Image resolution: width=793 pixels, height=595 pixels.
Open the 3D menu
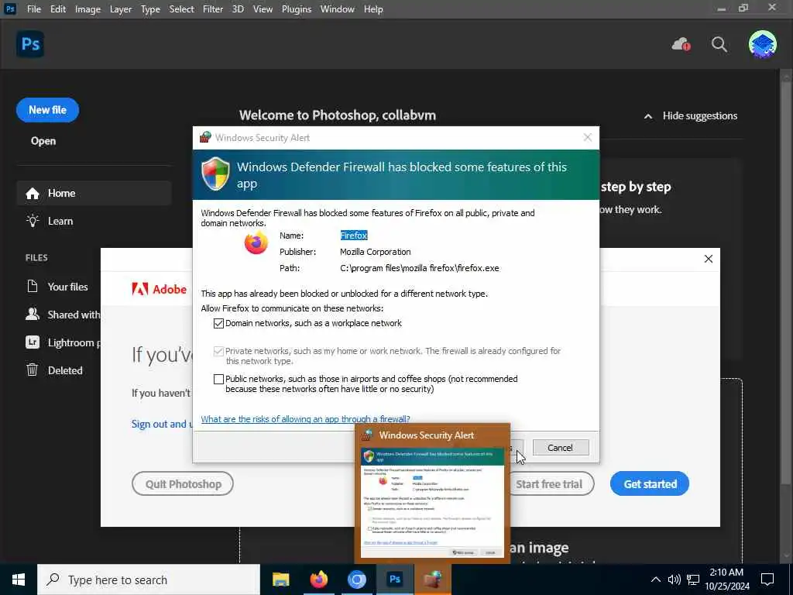tap(238, 9)
